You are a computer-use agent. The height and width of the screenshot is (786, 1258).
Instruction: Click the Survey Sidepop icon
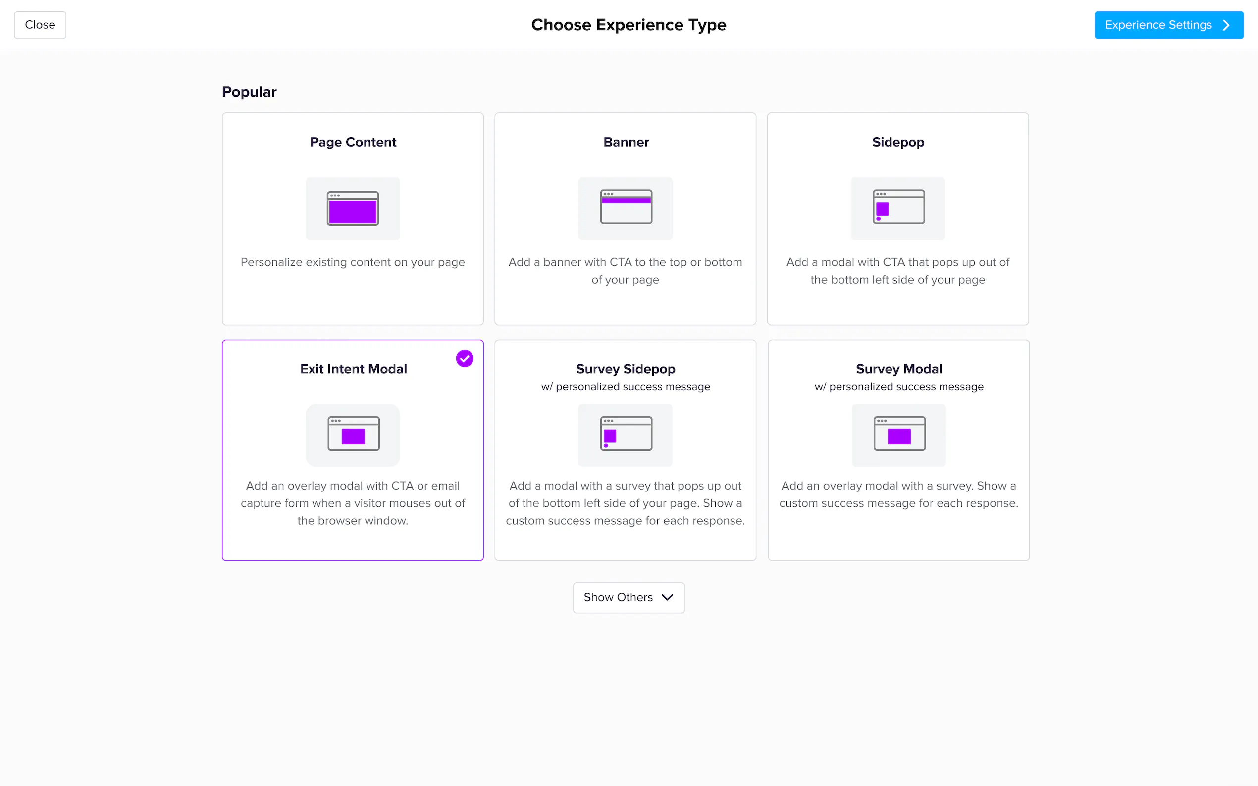tap(626, 434)
